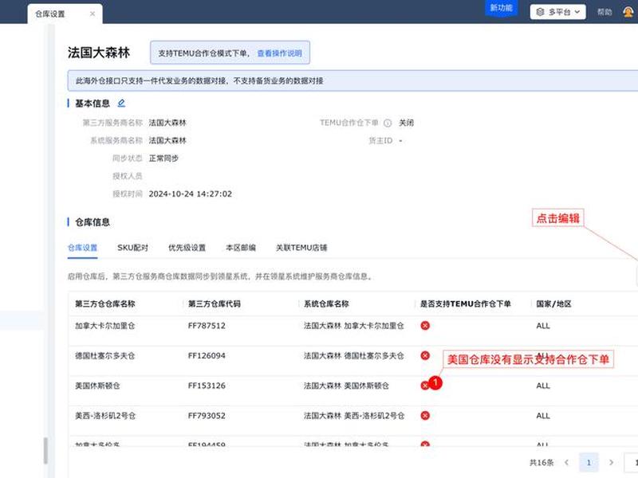Click the 授权时间 value 2024-10-24 14:27:02
Viewport: 638px width, 478px height.
(191, 194)
